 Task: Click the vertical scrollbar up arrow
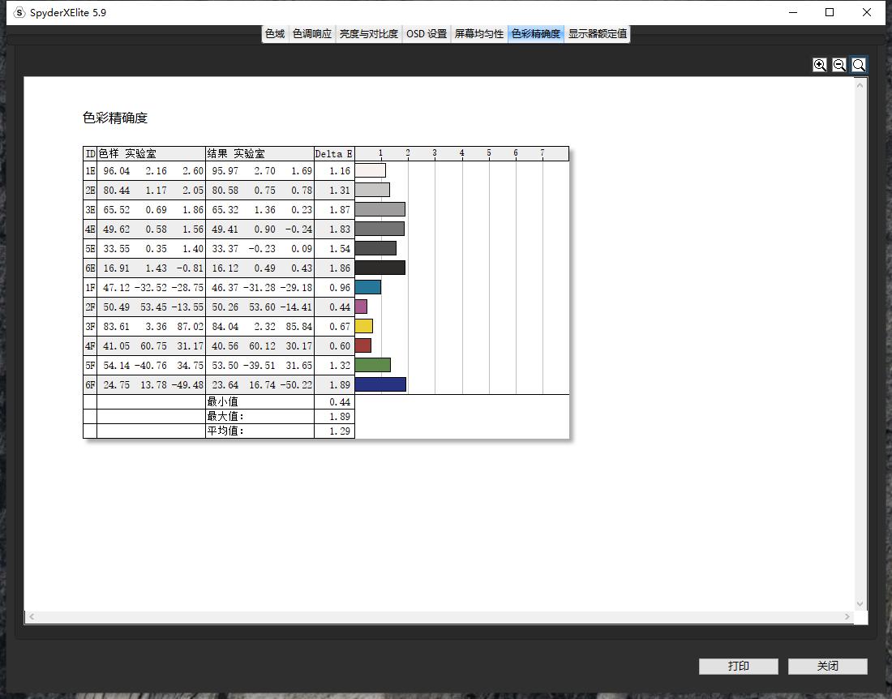pos(860,85)
